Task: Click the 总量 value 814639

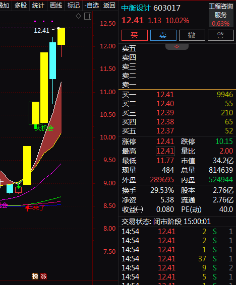Action: coord(221,170)
